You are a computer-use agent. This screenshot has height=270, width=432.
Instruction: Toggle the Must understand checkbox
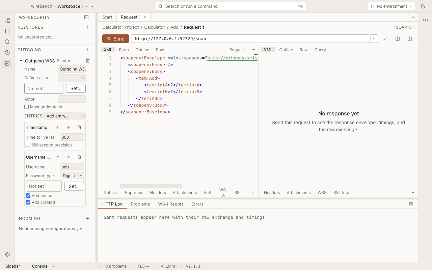27,107
